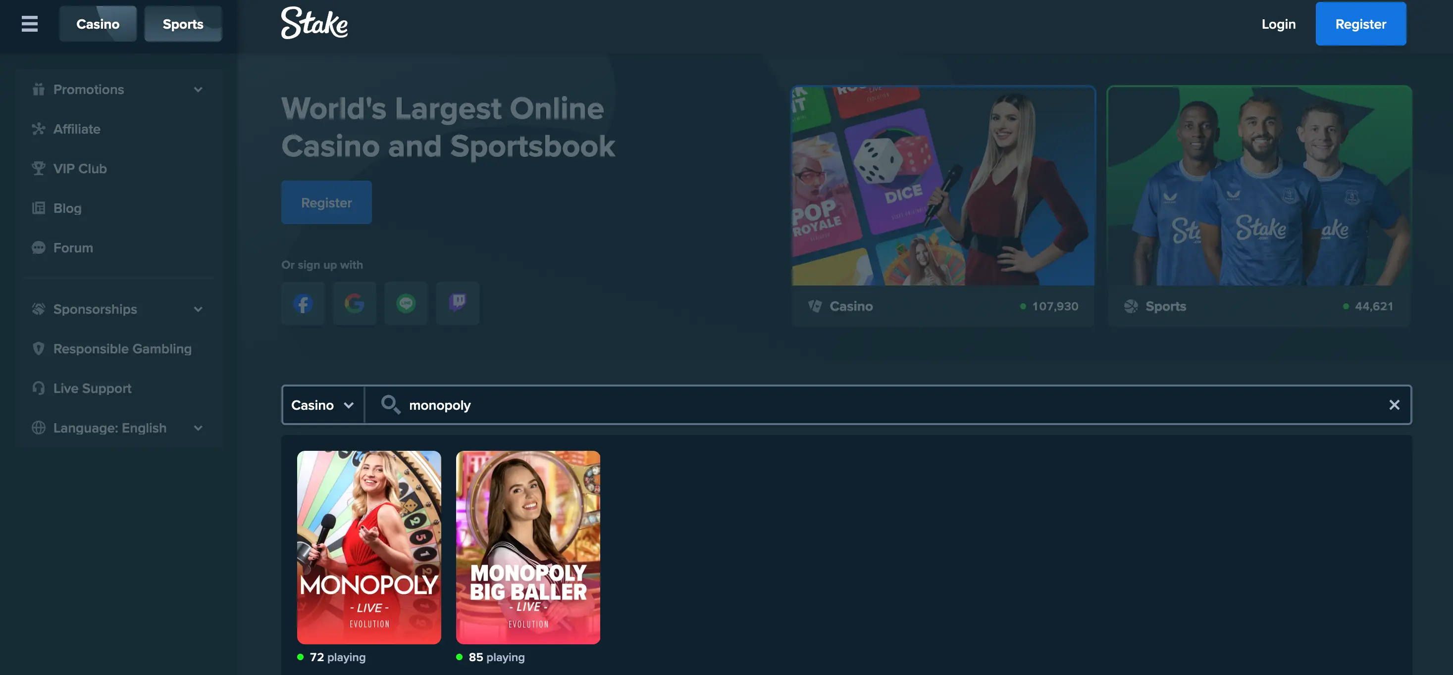Click the Sports banner card
The height and width of the screenshot is (675, 1453).
(x=1259, y=206)
